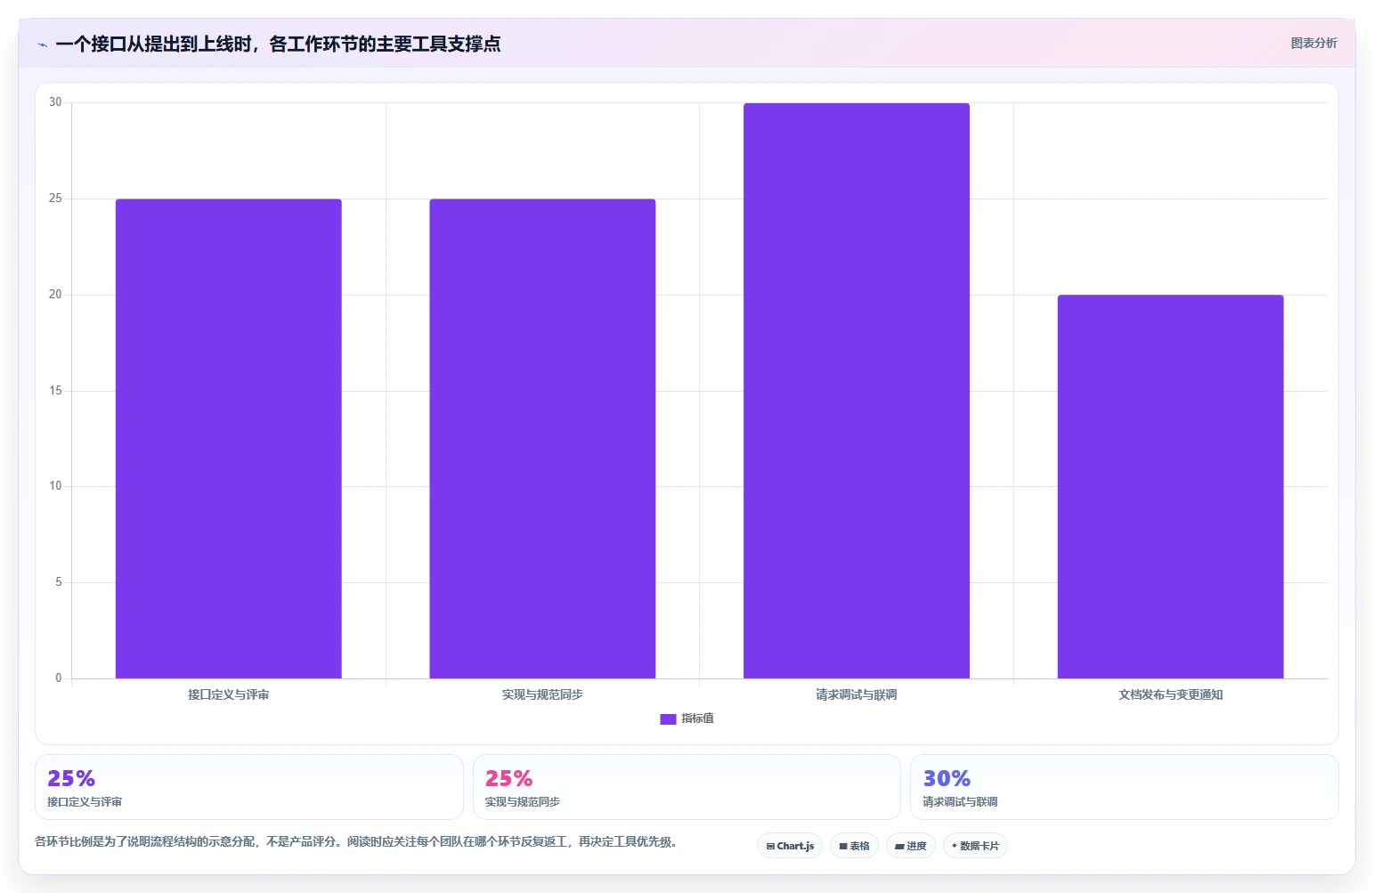The width and height of the screenshot is (1374, 893).
Task: Select the 表格 tag chip
Action: click(854, 846)
